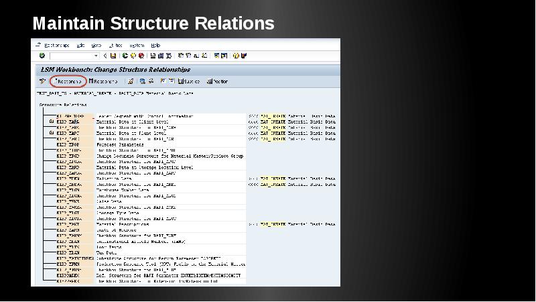Click the red Cancel icon

141,56
